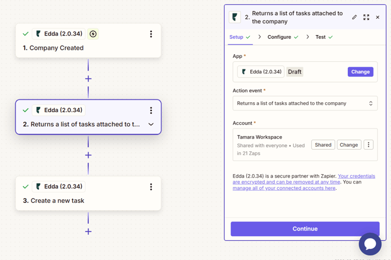
Task: Collapse step 2 using its chevron
Action: pos(151,124)
